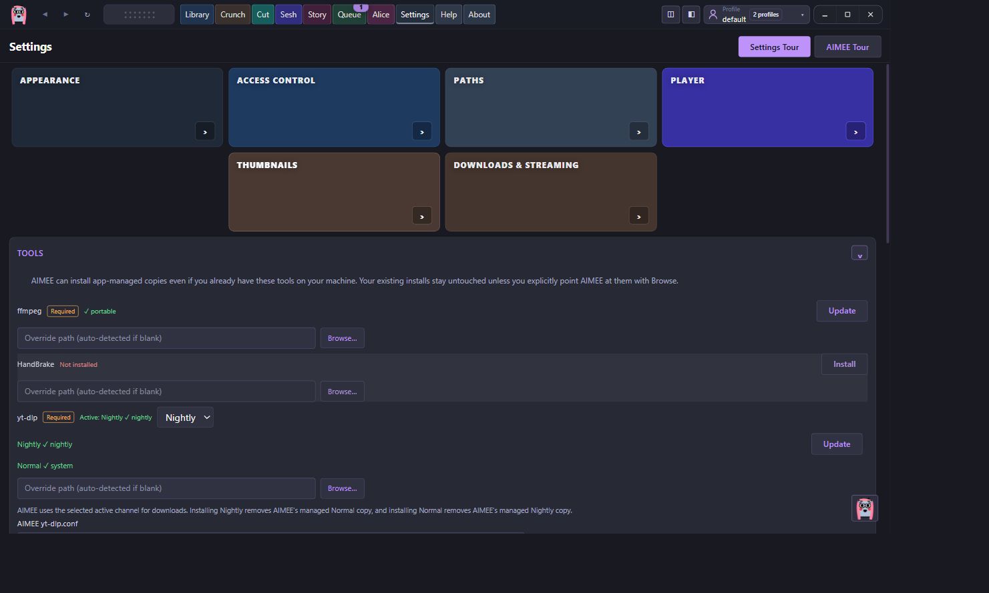Click the reload icon in the title bar
The height and width of the screenshot is (593, 989).
point(87,14)
